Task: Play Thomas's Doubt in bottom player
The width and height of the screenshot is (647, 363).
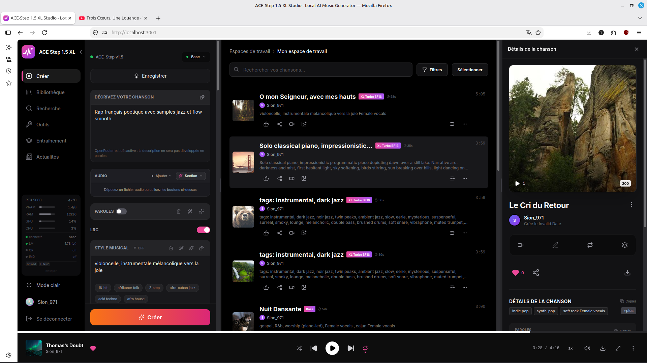Action: 332,348
